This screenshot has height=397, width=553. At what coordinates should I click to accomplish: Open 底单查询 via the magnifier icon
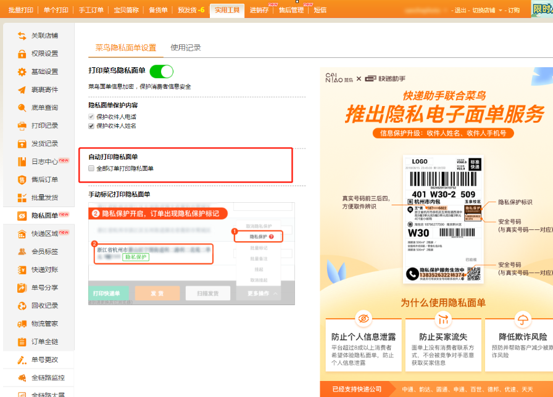click(22, 107)
